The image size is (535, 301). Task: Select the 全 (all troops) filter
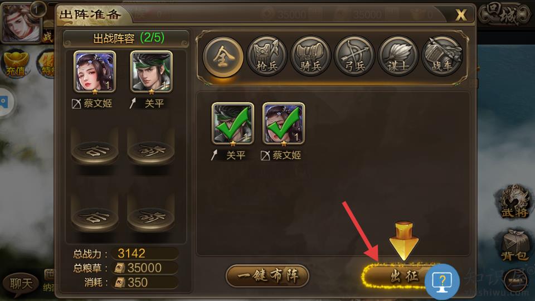point(223,57)
